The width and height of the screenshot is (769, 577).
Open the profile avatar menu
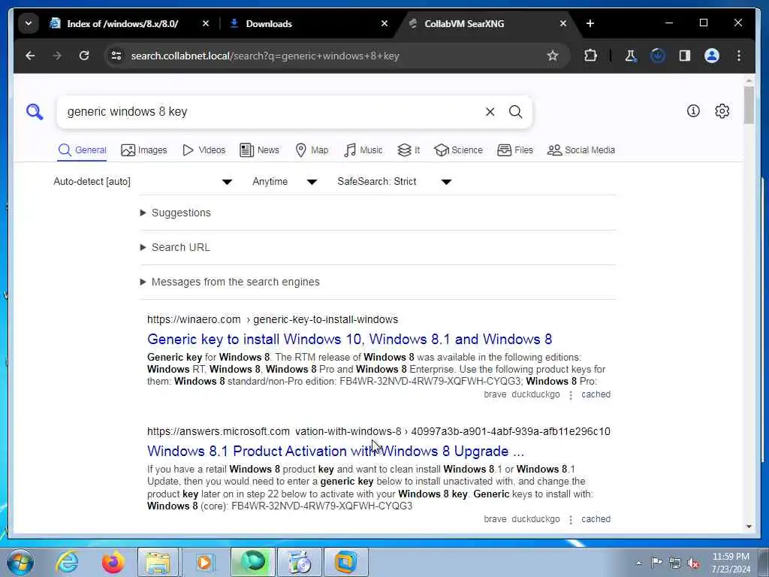(712, 56)
